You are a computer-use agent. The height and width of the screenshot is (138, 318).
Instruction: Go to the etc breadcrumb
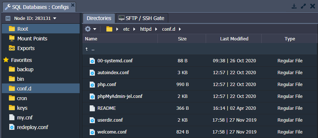click(126, 29)
